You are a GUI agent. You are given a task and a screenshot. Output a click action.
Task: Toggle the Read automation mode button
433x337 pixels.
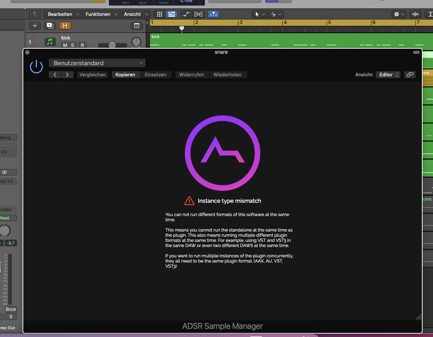coord(8,218)
